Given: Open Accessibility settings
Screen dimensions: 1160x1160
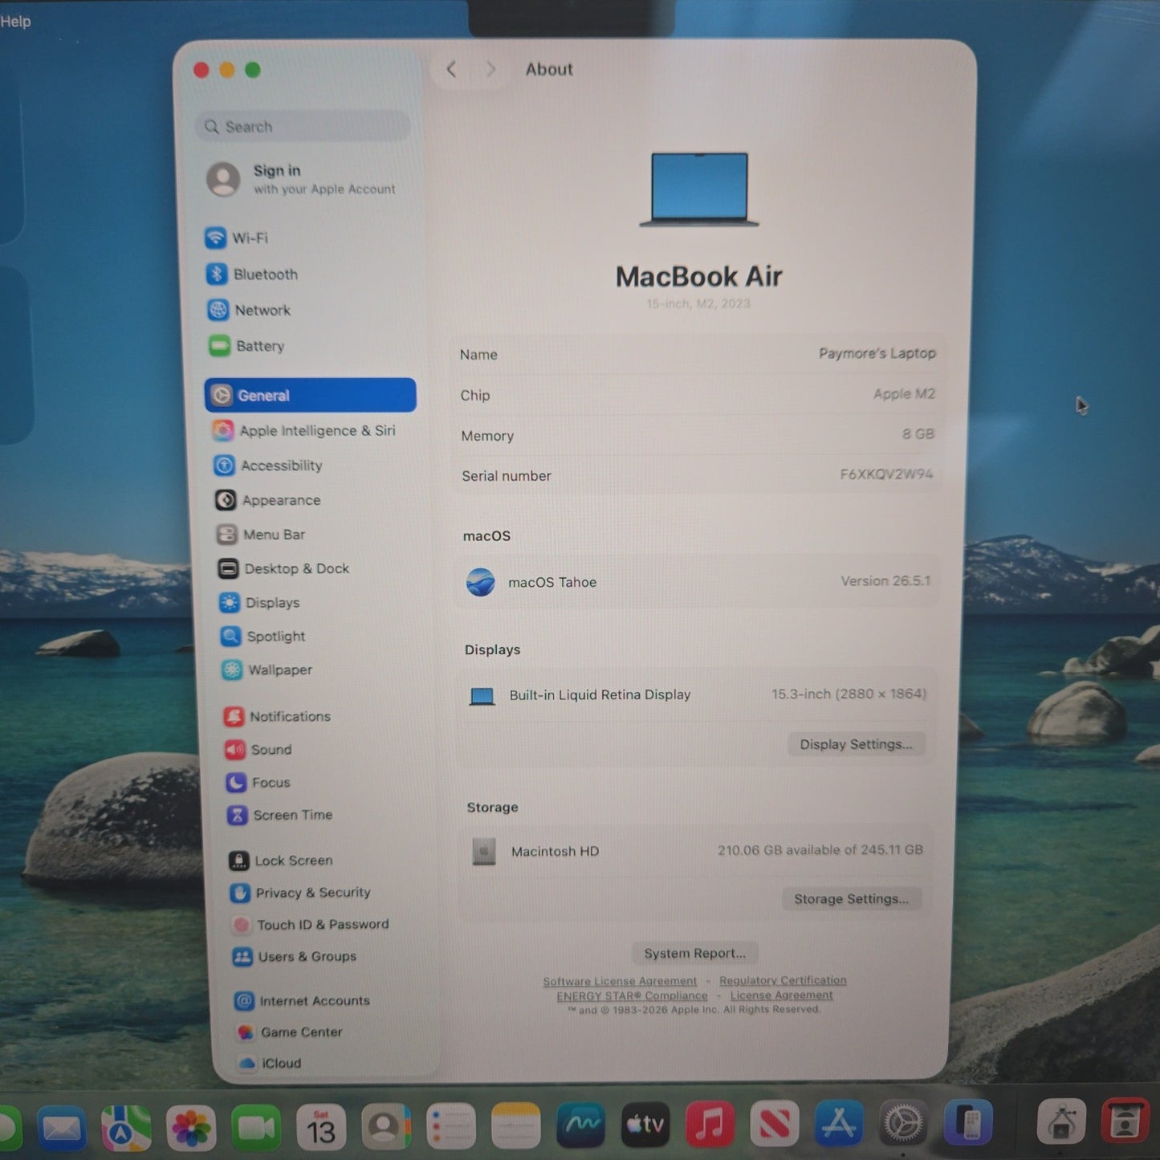Looking at the screenshot, I should (268, 466).
